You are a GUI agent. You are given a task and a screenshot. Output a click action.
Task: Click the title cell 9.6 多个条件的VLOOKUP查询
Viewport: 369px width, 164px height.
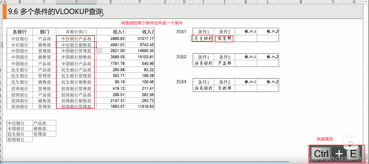pyautogui.click(x=55, y=12)
